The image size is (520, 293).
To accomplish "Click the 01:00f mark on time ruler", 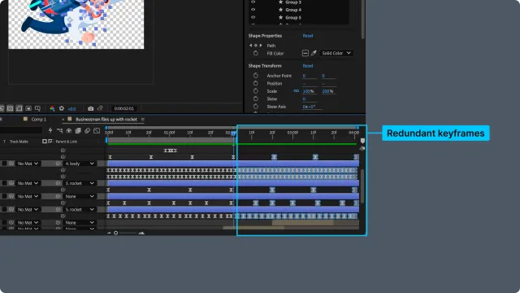I will 169,133.
